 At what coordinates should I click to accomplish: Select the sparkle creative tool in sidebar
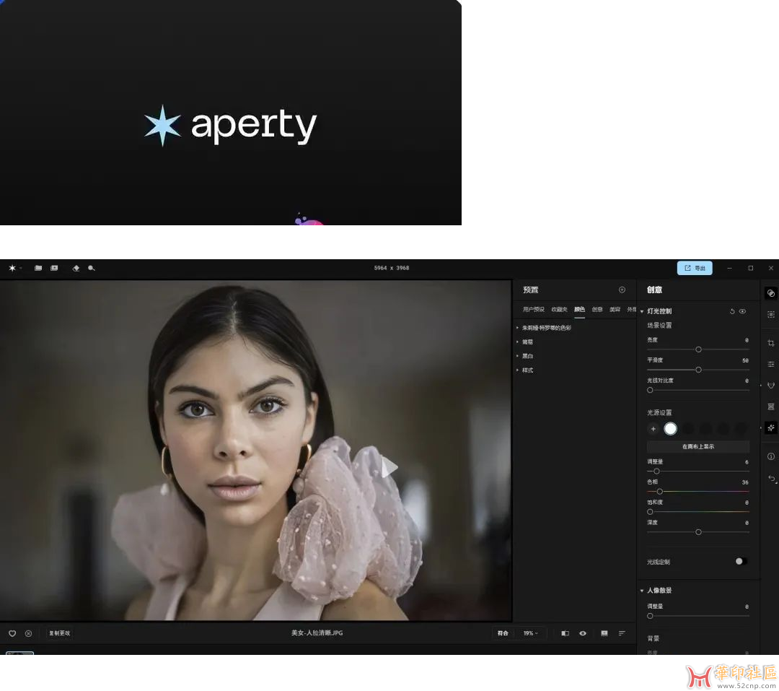(x=770, y=428)
